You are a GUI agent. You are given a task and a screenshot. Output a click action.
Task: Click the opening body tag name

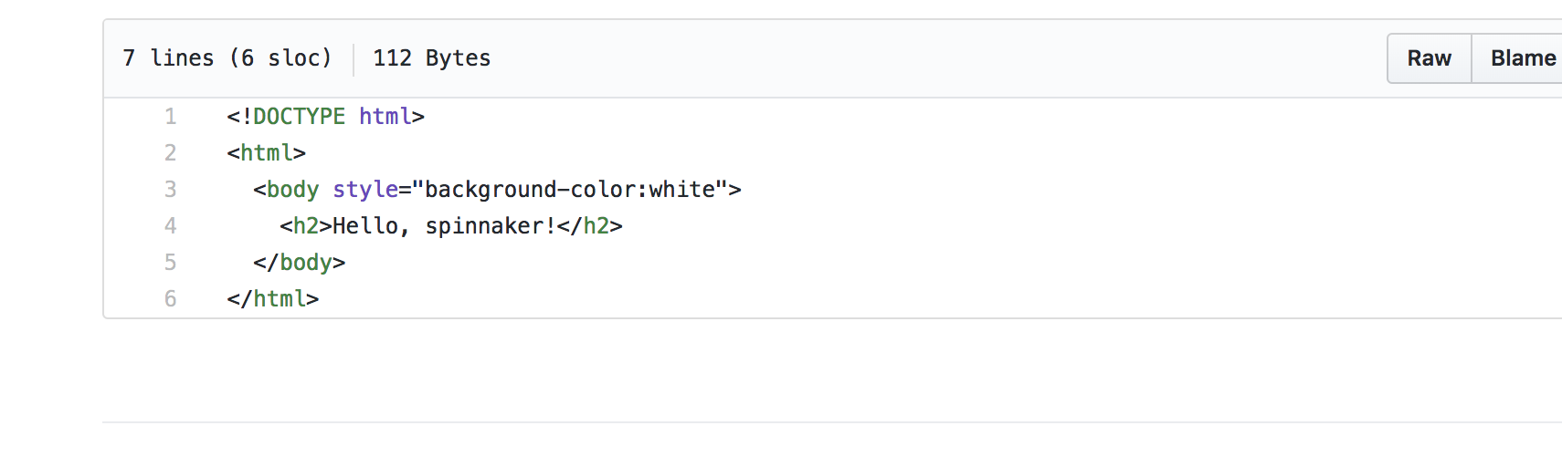[x=292, y=190]
